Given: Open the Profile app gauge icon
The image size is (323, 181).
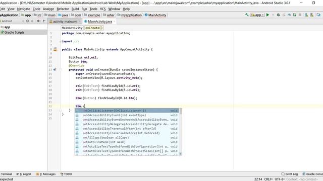Looking at the screenshot, I should tap(289, 15).
